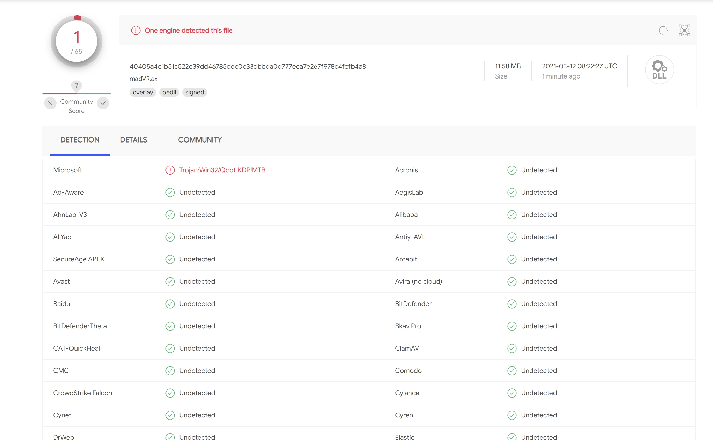This screenshot has height=440, width=713.
Task: Click the SecureAge APEX engine name
Action: (x=79, y=259)
